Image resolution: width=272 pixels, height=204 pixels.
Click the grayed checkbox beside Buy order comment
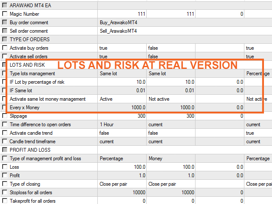(5, 22)
